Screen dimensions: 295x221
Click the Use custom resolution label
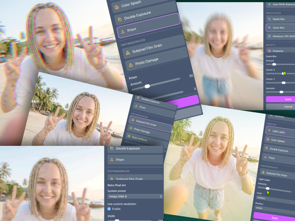pos(122,204)
